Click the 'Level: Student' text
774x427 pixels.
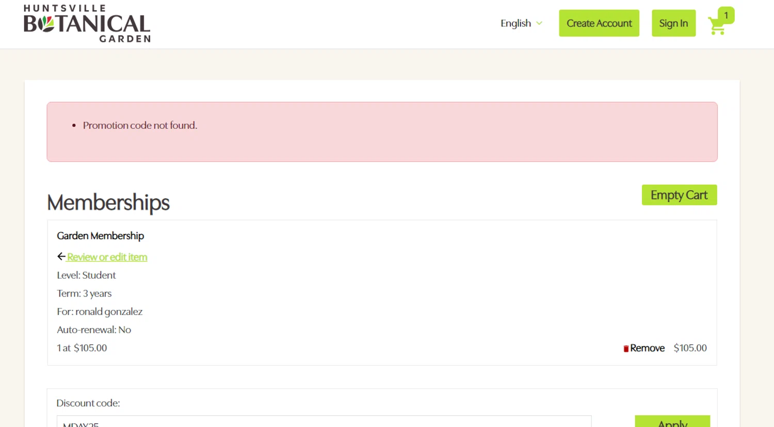pyautogui.click(x=86, y=275)
